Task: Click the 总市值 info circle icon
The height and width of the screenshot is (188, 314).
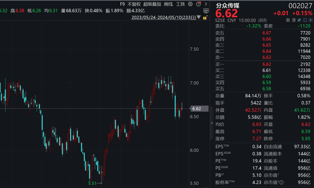Action: point(281,182)
